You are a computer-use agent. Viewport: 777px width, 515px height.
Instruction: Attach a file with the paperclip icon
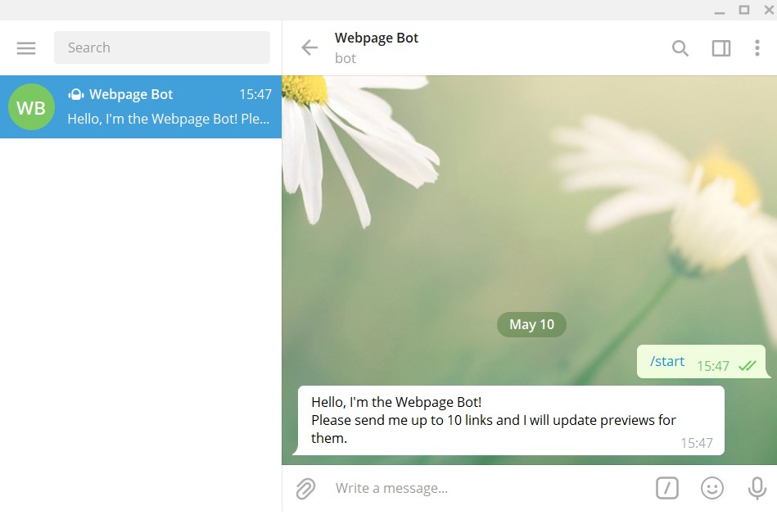coord(305,489)
